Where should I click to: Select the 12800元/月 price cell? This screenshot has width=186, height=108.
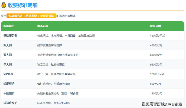[157, 74]
